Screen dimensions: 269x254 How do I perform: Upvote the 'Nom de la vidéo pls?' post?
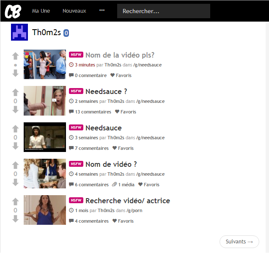pos(16,56)
